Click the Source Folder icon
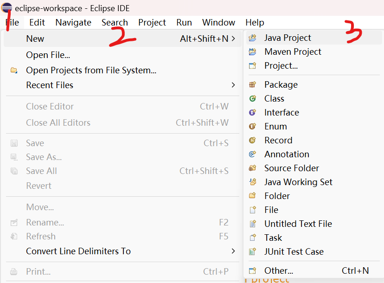 coord(252,168)
